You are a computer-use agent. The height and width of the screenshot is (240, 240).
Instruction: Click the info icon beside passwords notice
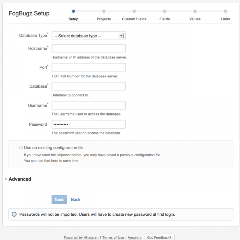click(14, 214)
